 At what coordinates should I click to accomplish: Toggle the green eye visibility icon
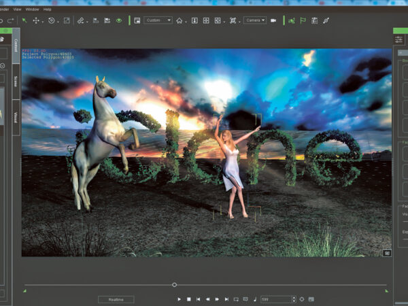point(119,20)
